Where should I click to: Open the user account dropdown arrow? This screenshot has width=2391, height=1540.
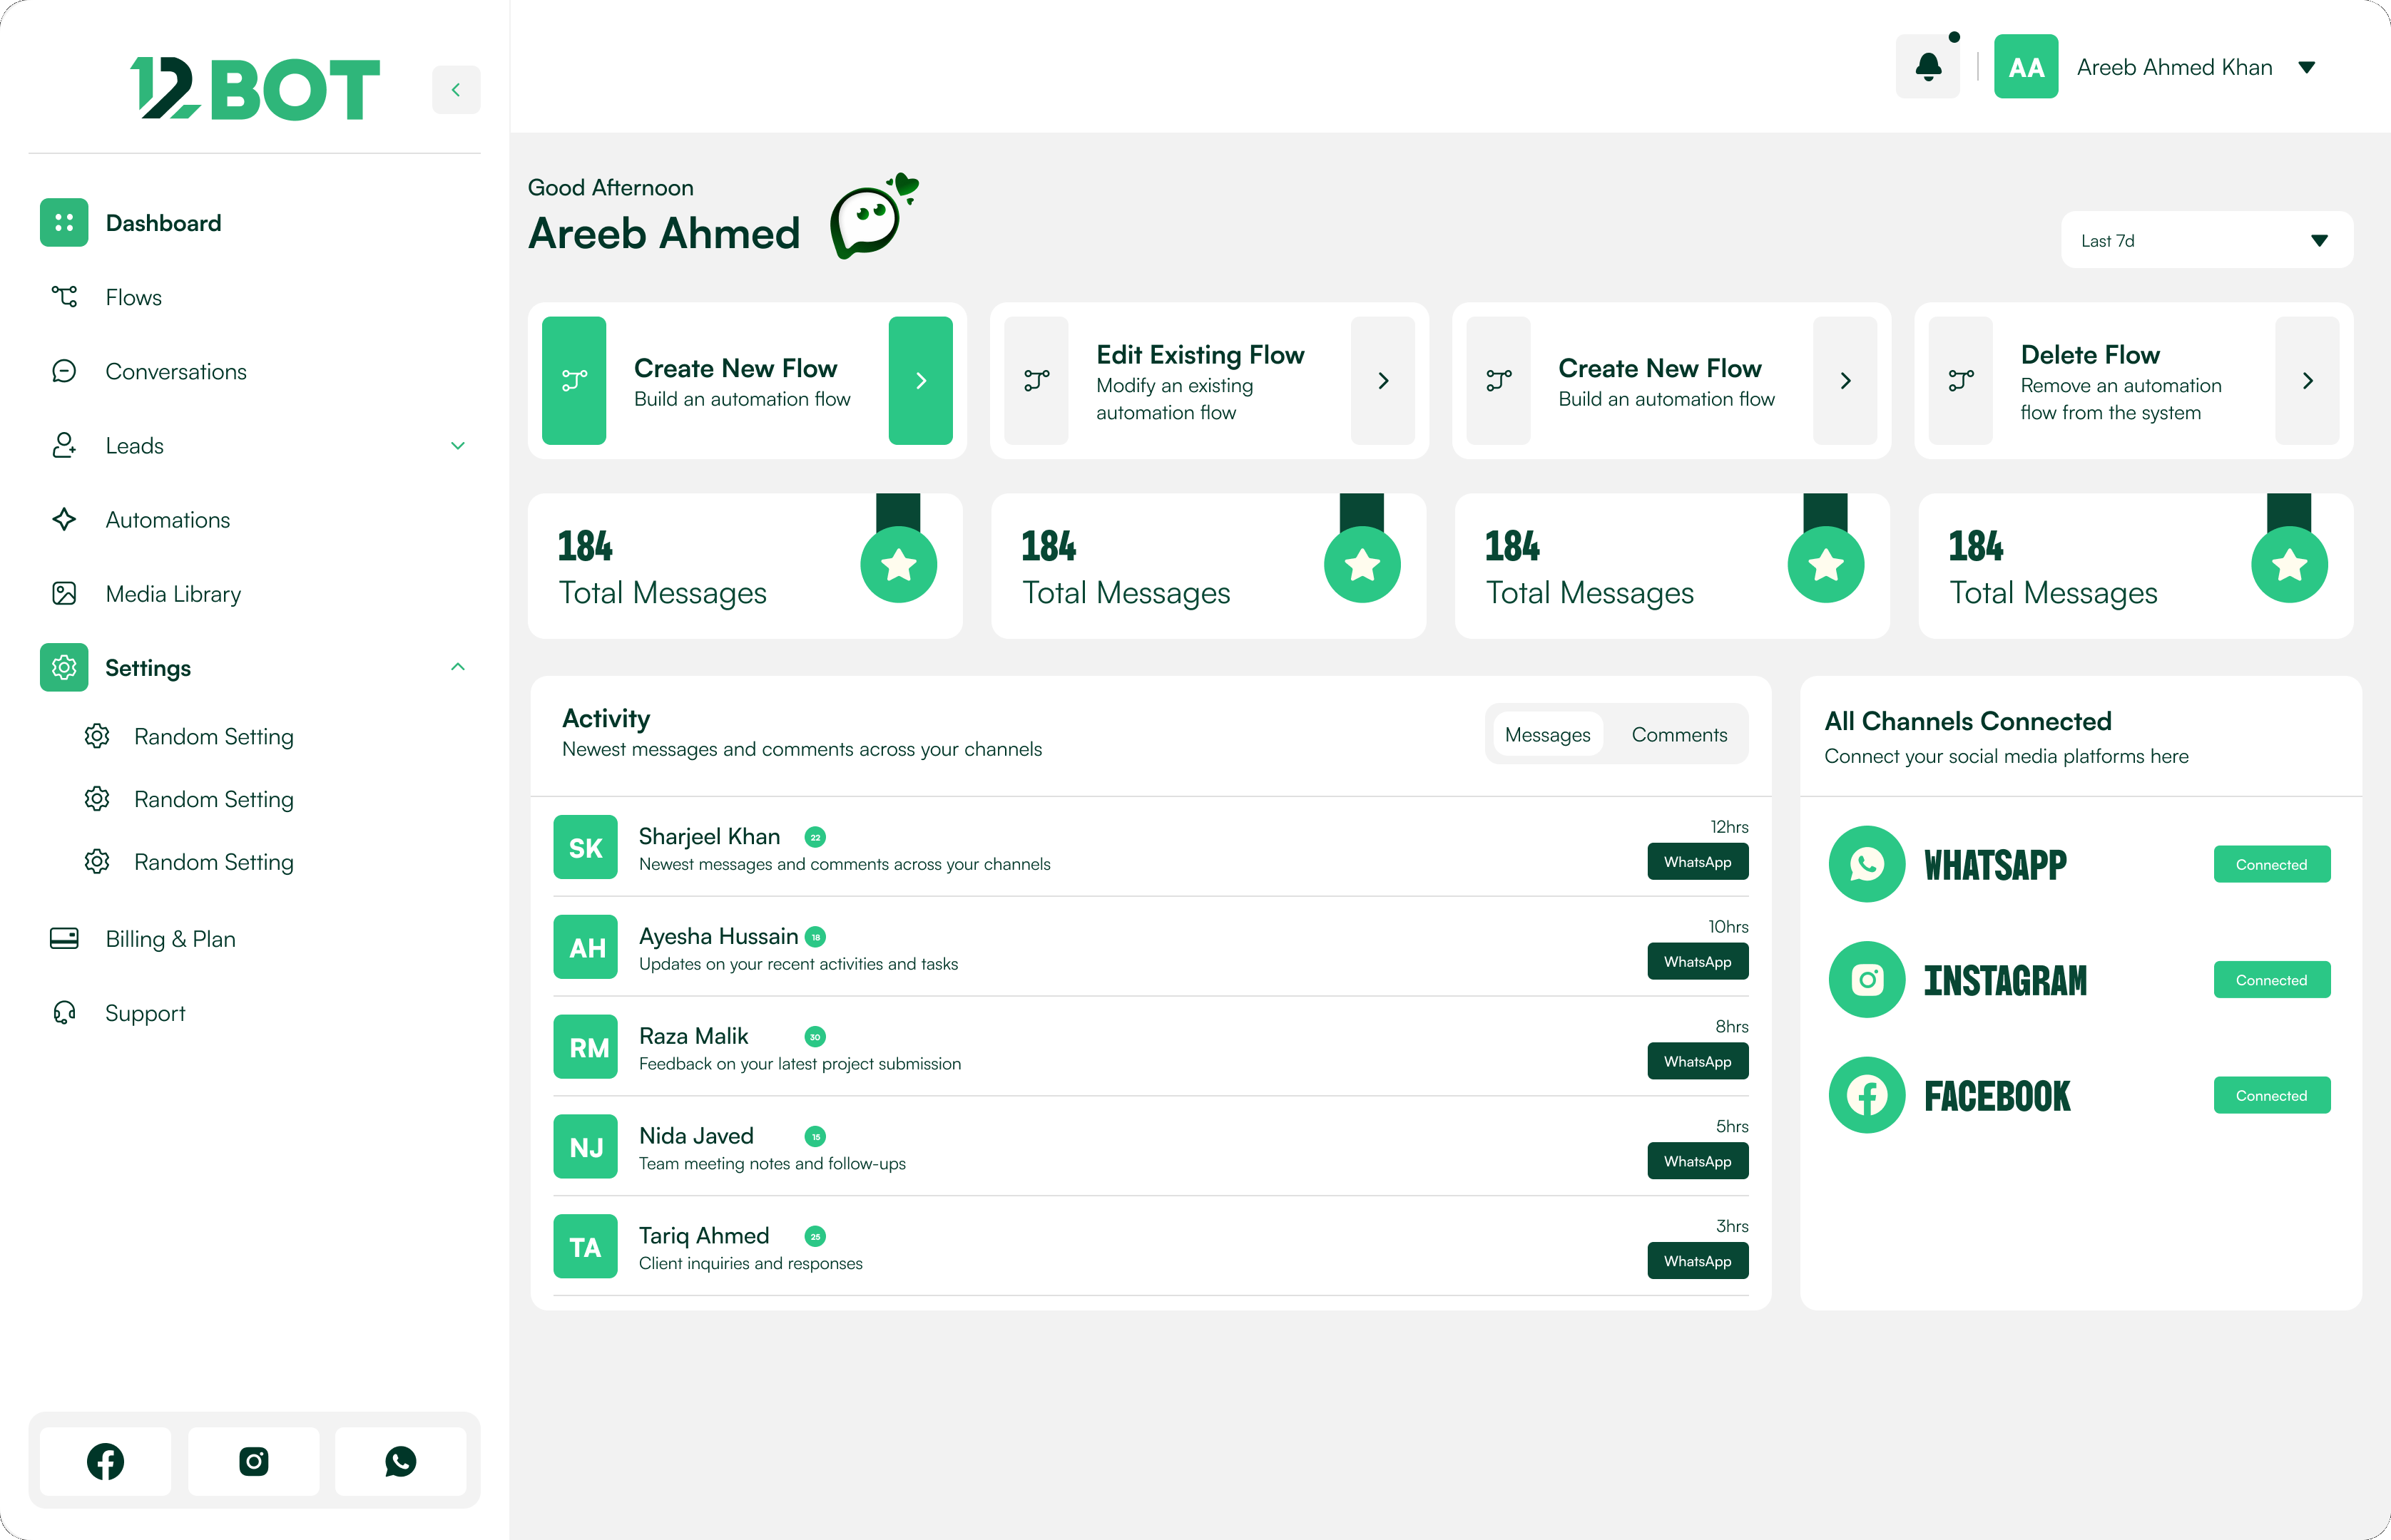coord(2307,68)
